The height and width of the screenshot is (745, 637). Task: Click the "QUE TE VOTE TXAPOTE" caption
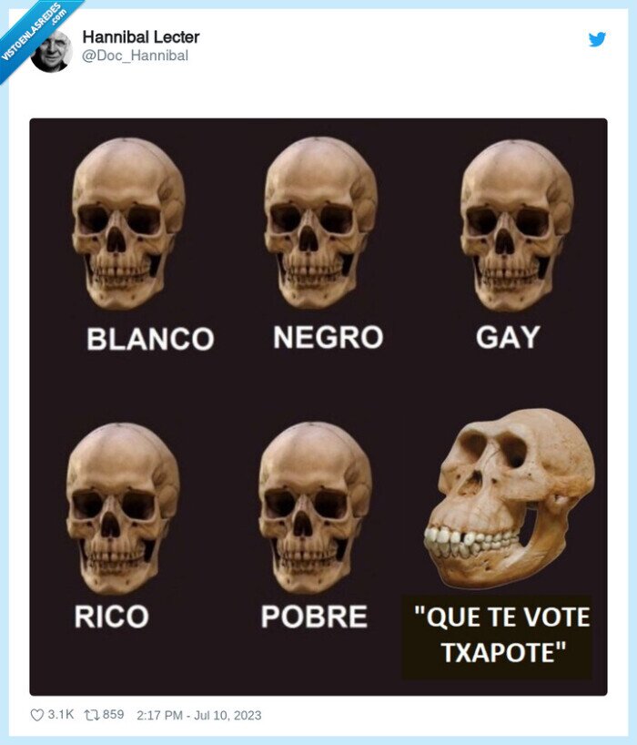coord(501,634)
